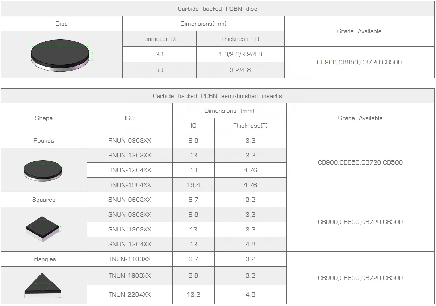Viewport: 436px width, 306px height.
Task: Click the 1.6/2.0/3.2/4.8 thickness cell
Action: (x=240, y=54)
